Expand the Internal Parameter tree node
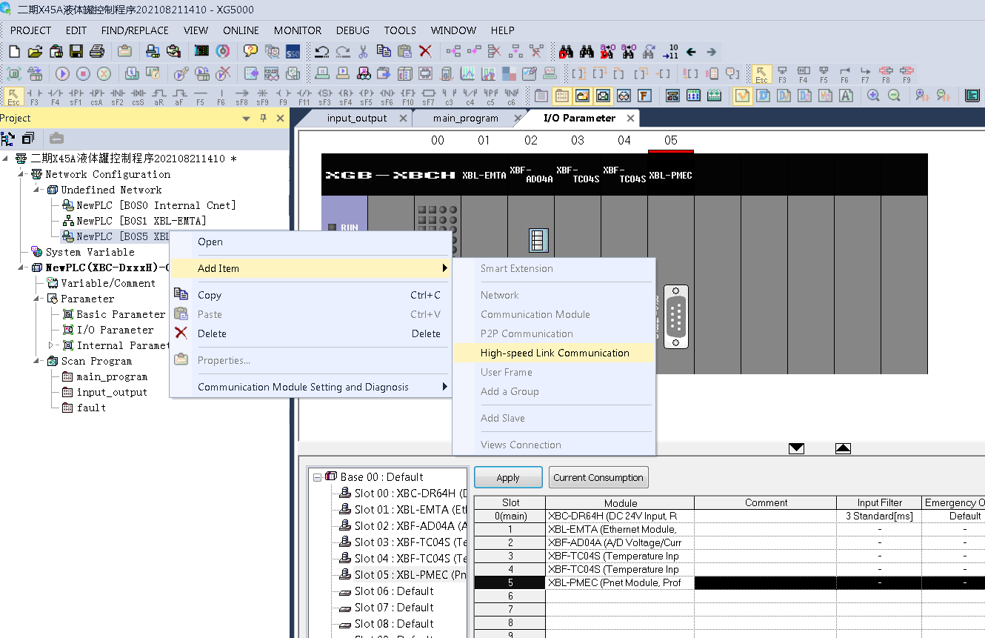 click(51, 345)
